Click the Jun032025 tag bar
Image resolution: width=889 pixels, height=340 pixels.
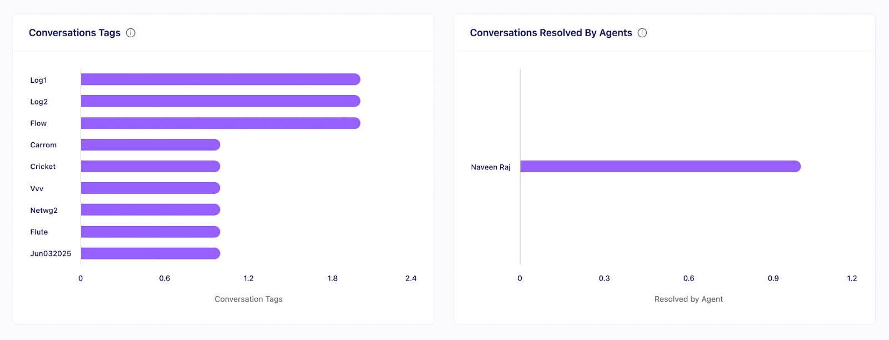click(x=151, y=253)
